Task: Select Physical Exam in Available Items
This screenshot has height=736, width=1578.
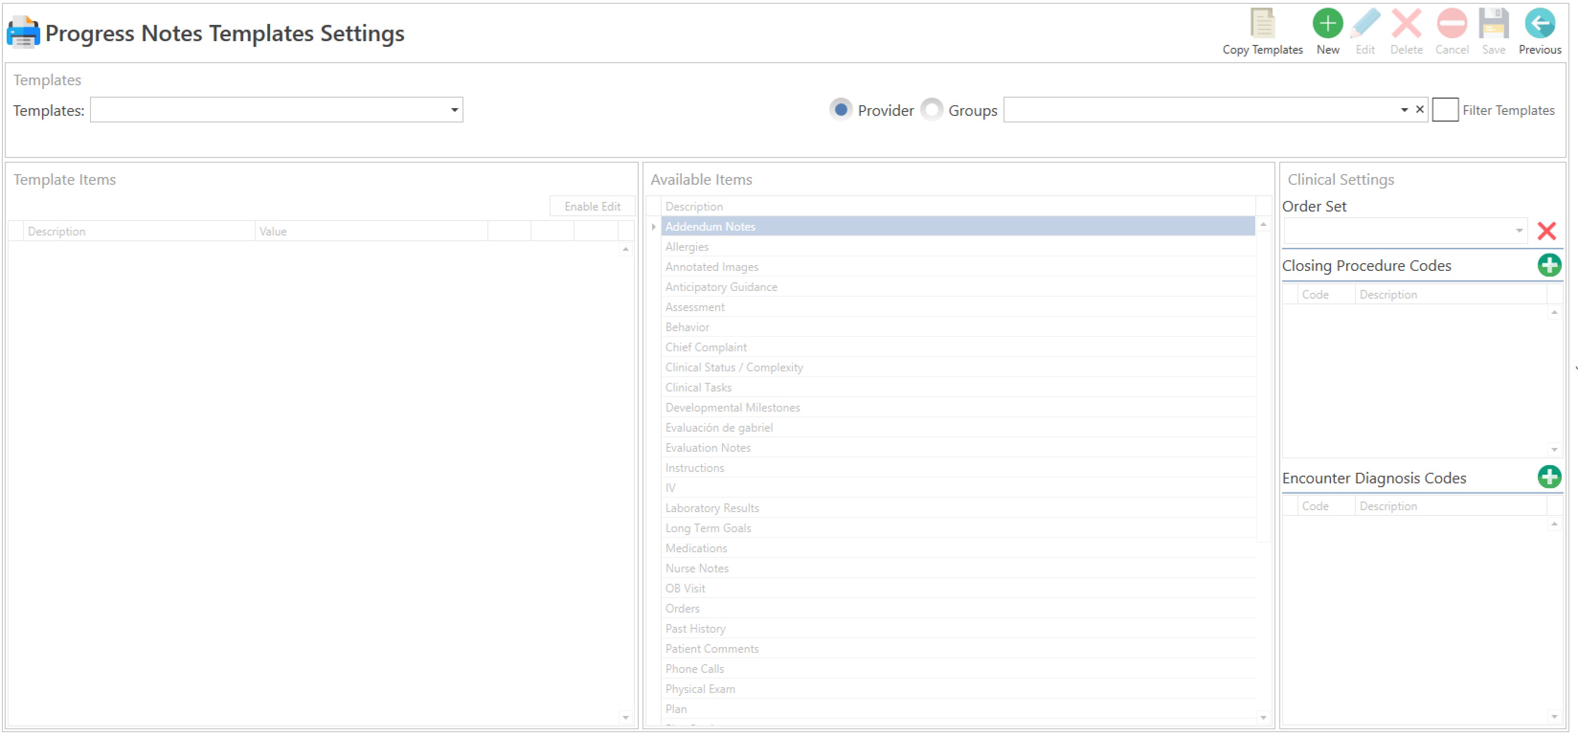Action: [x=699, y=690]
